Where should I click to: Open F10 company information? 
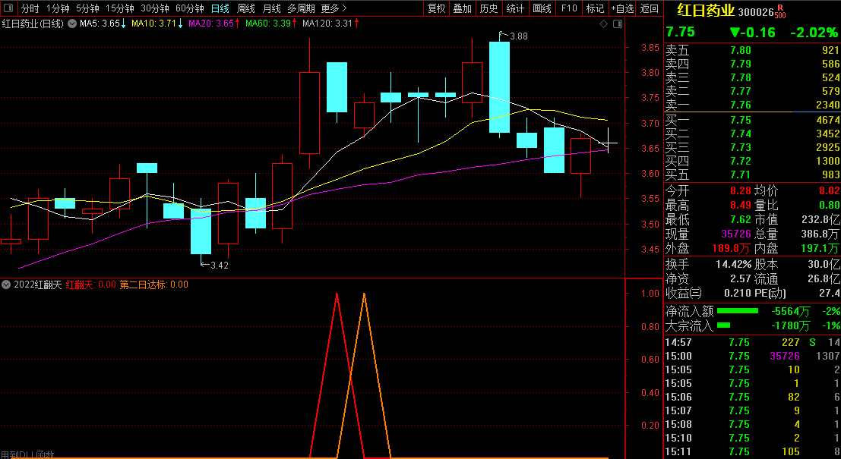(568, 8)
